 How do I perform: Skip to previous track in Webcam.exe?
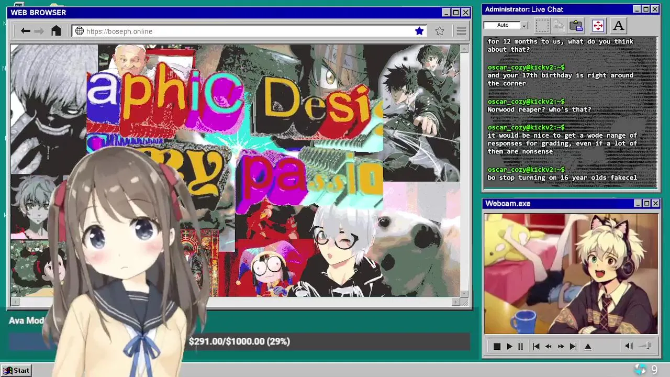[536, 346]
